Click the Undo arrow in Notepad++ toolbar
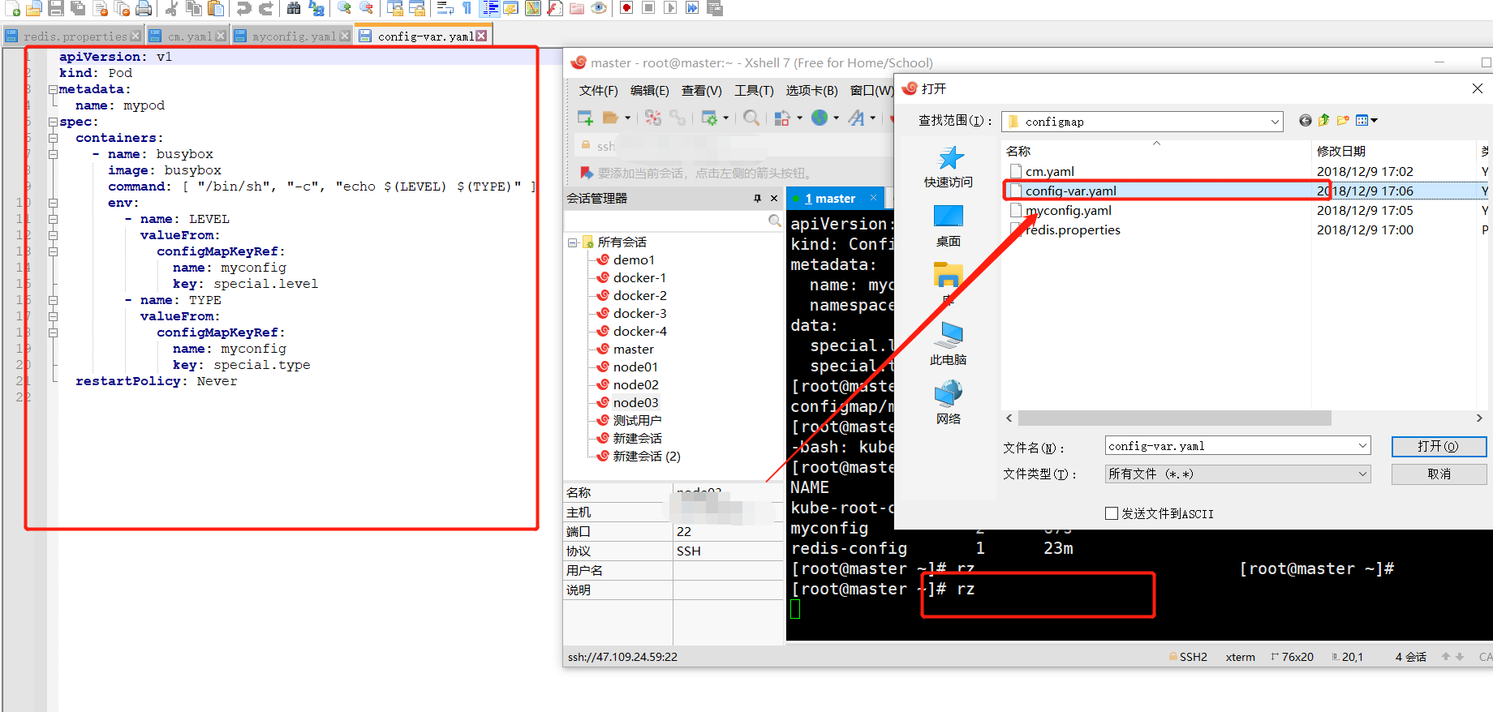This screenshot has height=712, width=1493. [243, 8]
